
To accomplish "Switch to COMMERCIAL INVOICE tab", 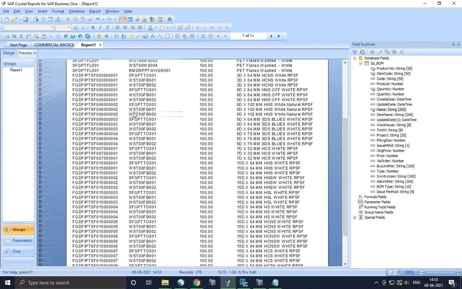I will [x=54, y=45].
